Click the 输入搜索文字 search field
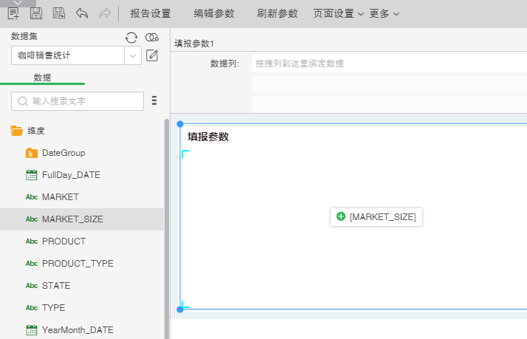 click(77, 101)
